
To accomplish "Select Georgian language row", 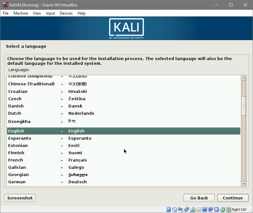I will pos(124,175).
